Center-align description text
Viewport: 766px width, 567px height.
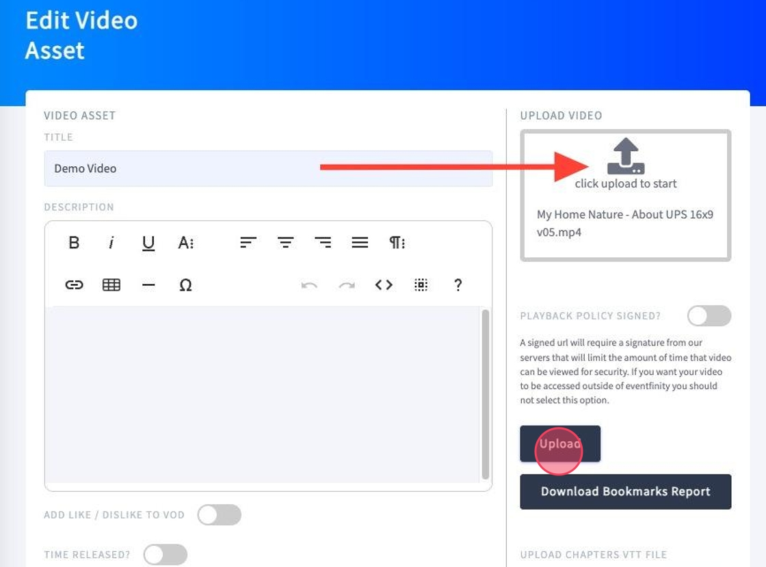click(x=286, y=243)
